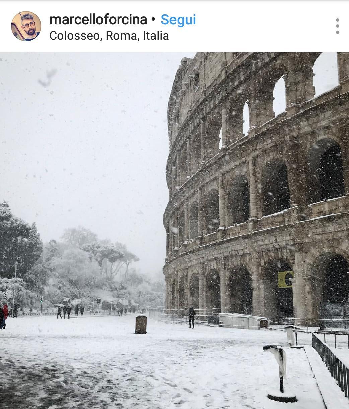Image resolution: width=349 pixels, height=409 pixels.
Task: Click the blurred snowflake in the sky
Action: click(x=48, y=78)
